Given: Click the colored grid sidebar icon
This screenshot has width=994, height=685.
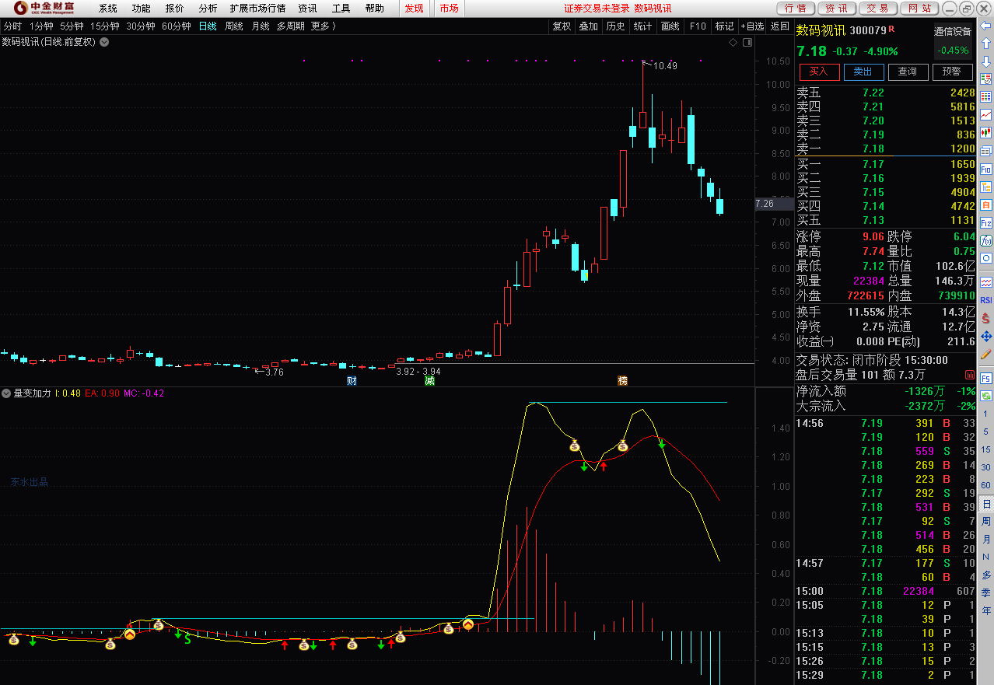Looking at the screenshot, I should pos(985,96).
